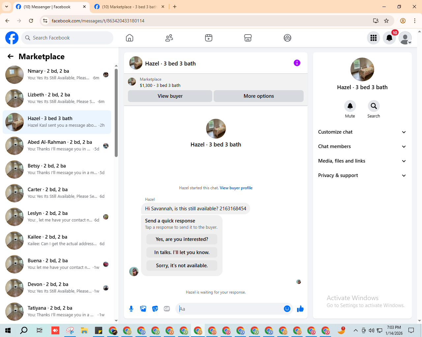
Task: Open a new browser tab
Action: click(x=175, y=7)
